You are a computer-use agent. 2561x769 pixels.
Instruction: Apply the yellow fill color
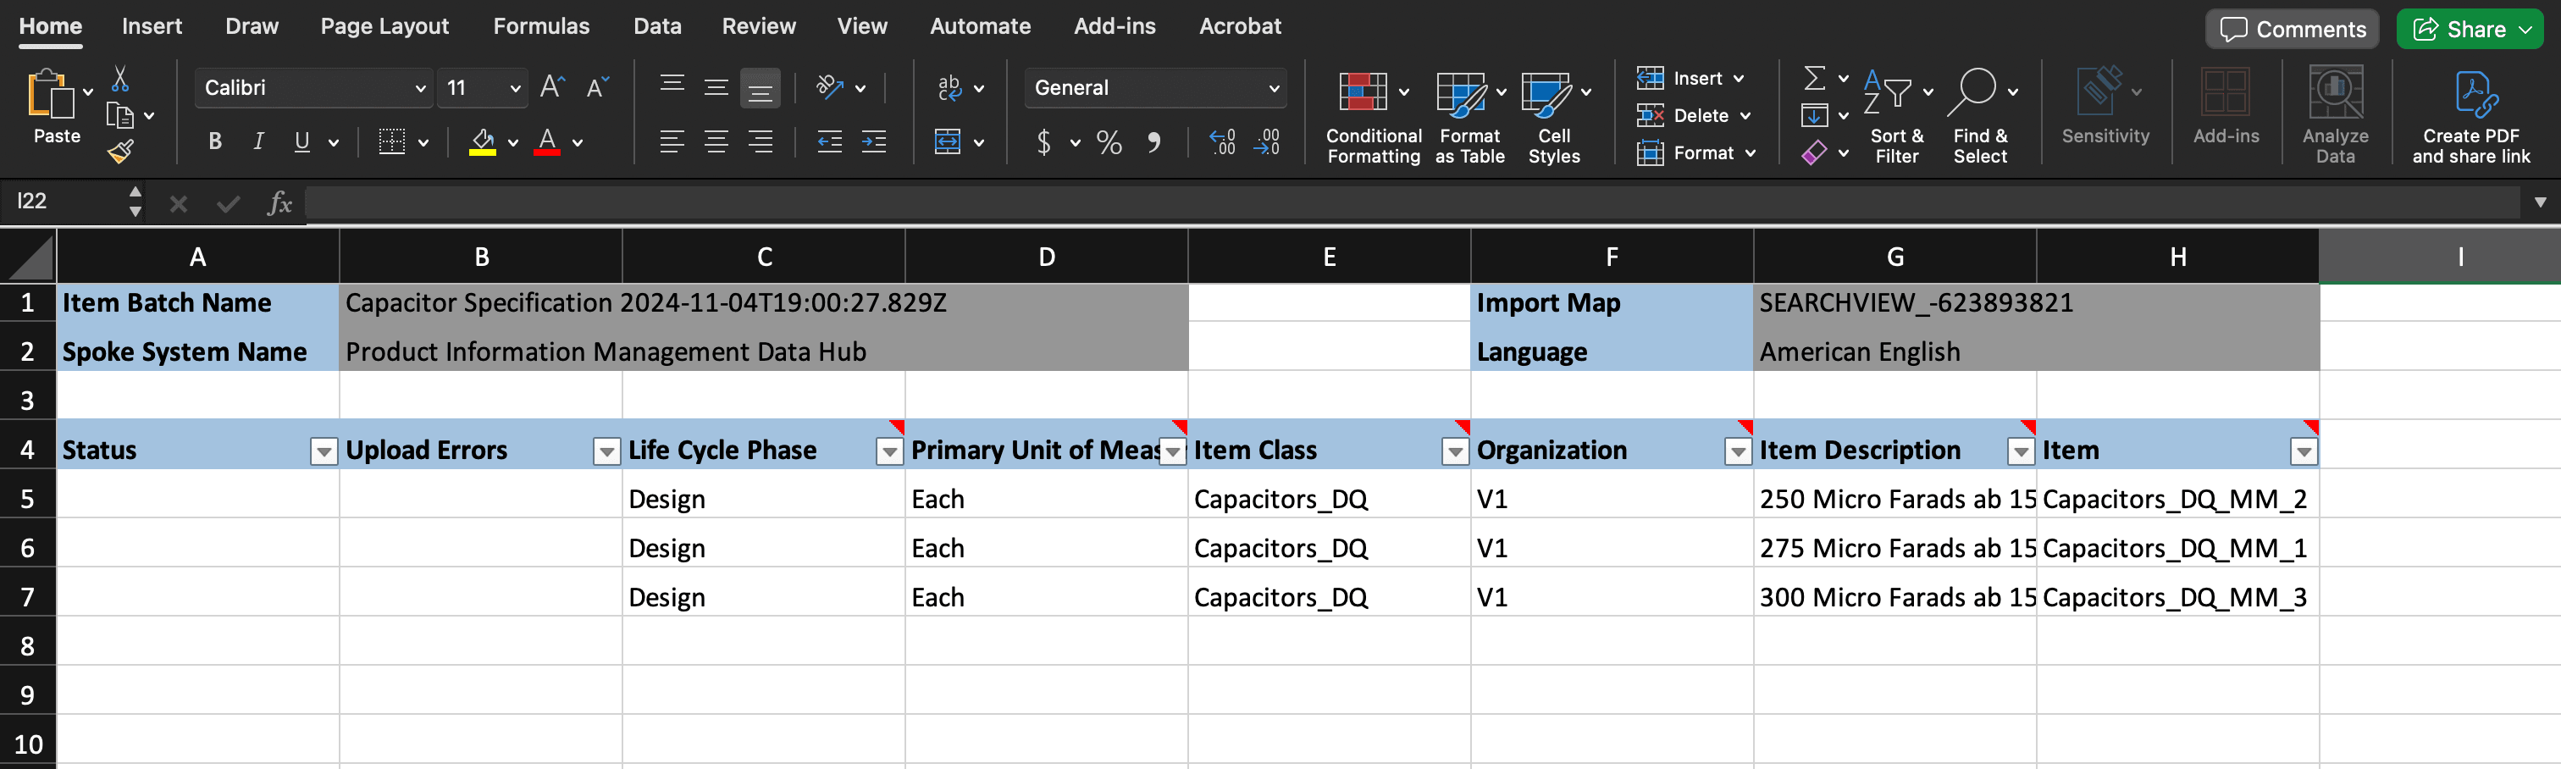(484, 142)
